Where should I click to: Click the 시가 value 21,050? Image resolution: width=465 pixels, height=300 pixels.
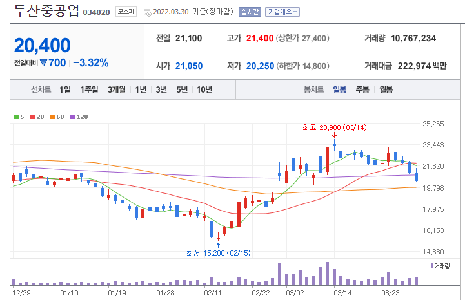[x=189, y=66]
